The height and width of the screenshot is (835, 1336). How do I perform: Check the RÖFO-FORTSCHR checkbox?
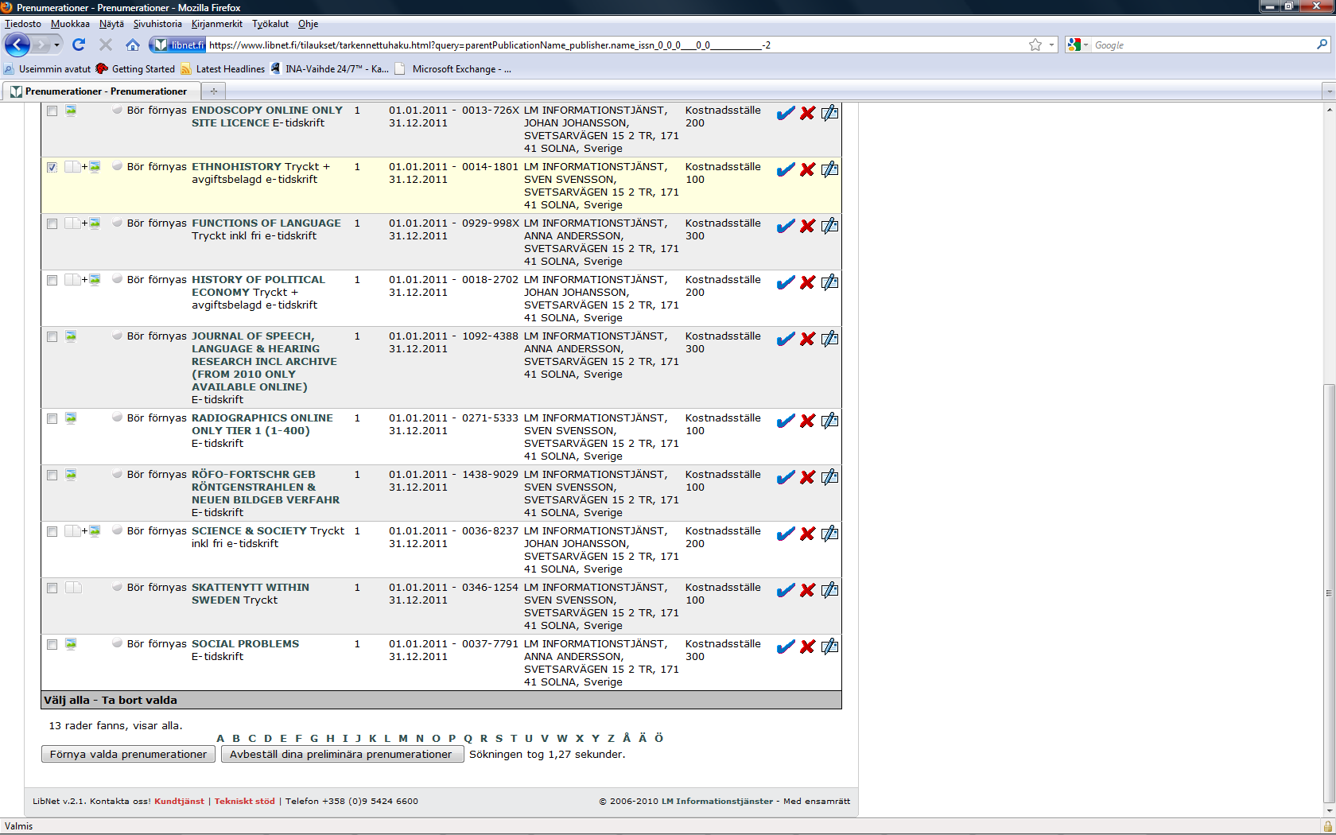(x=52, y=476)
